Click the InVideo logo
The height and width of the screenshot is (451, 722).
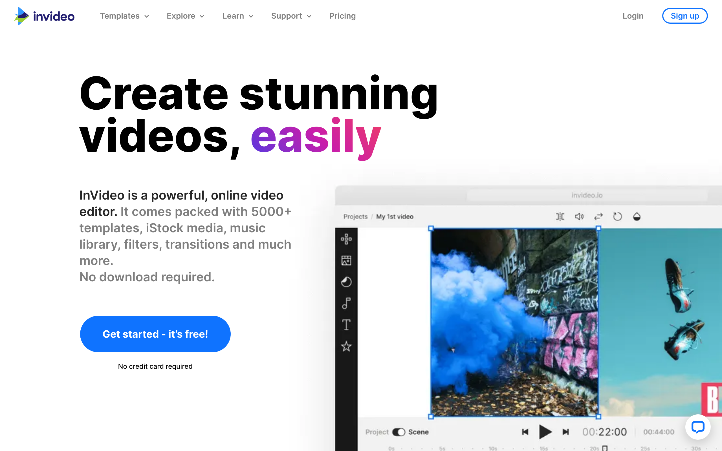(44, 16)
